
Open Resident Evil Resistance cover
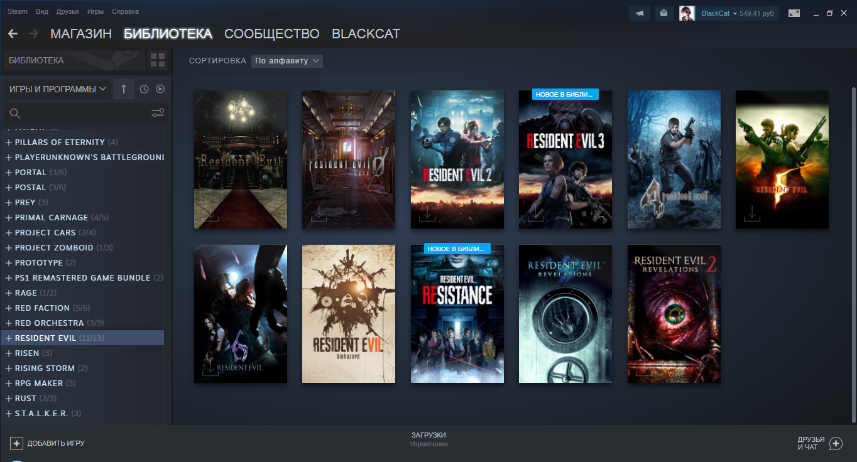(457, 314)
